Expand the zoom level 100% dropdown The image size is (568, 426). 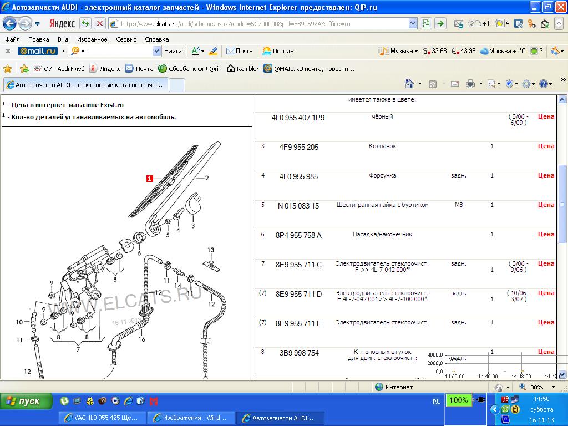pyautogui.click(x=553, y=387)
